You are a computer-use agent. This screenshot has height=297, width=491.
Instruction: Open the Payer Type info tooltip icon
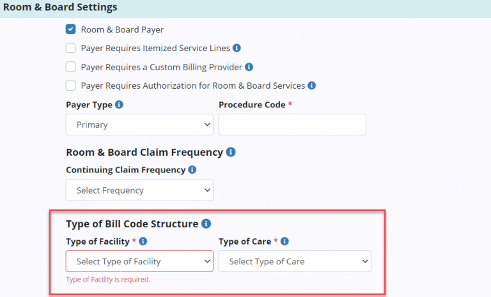tap(119, 105)
